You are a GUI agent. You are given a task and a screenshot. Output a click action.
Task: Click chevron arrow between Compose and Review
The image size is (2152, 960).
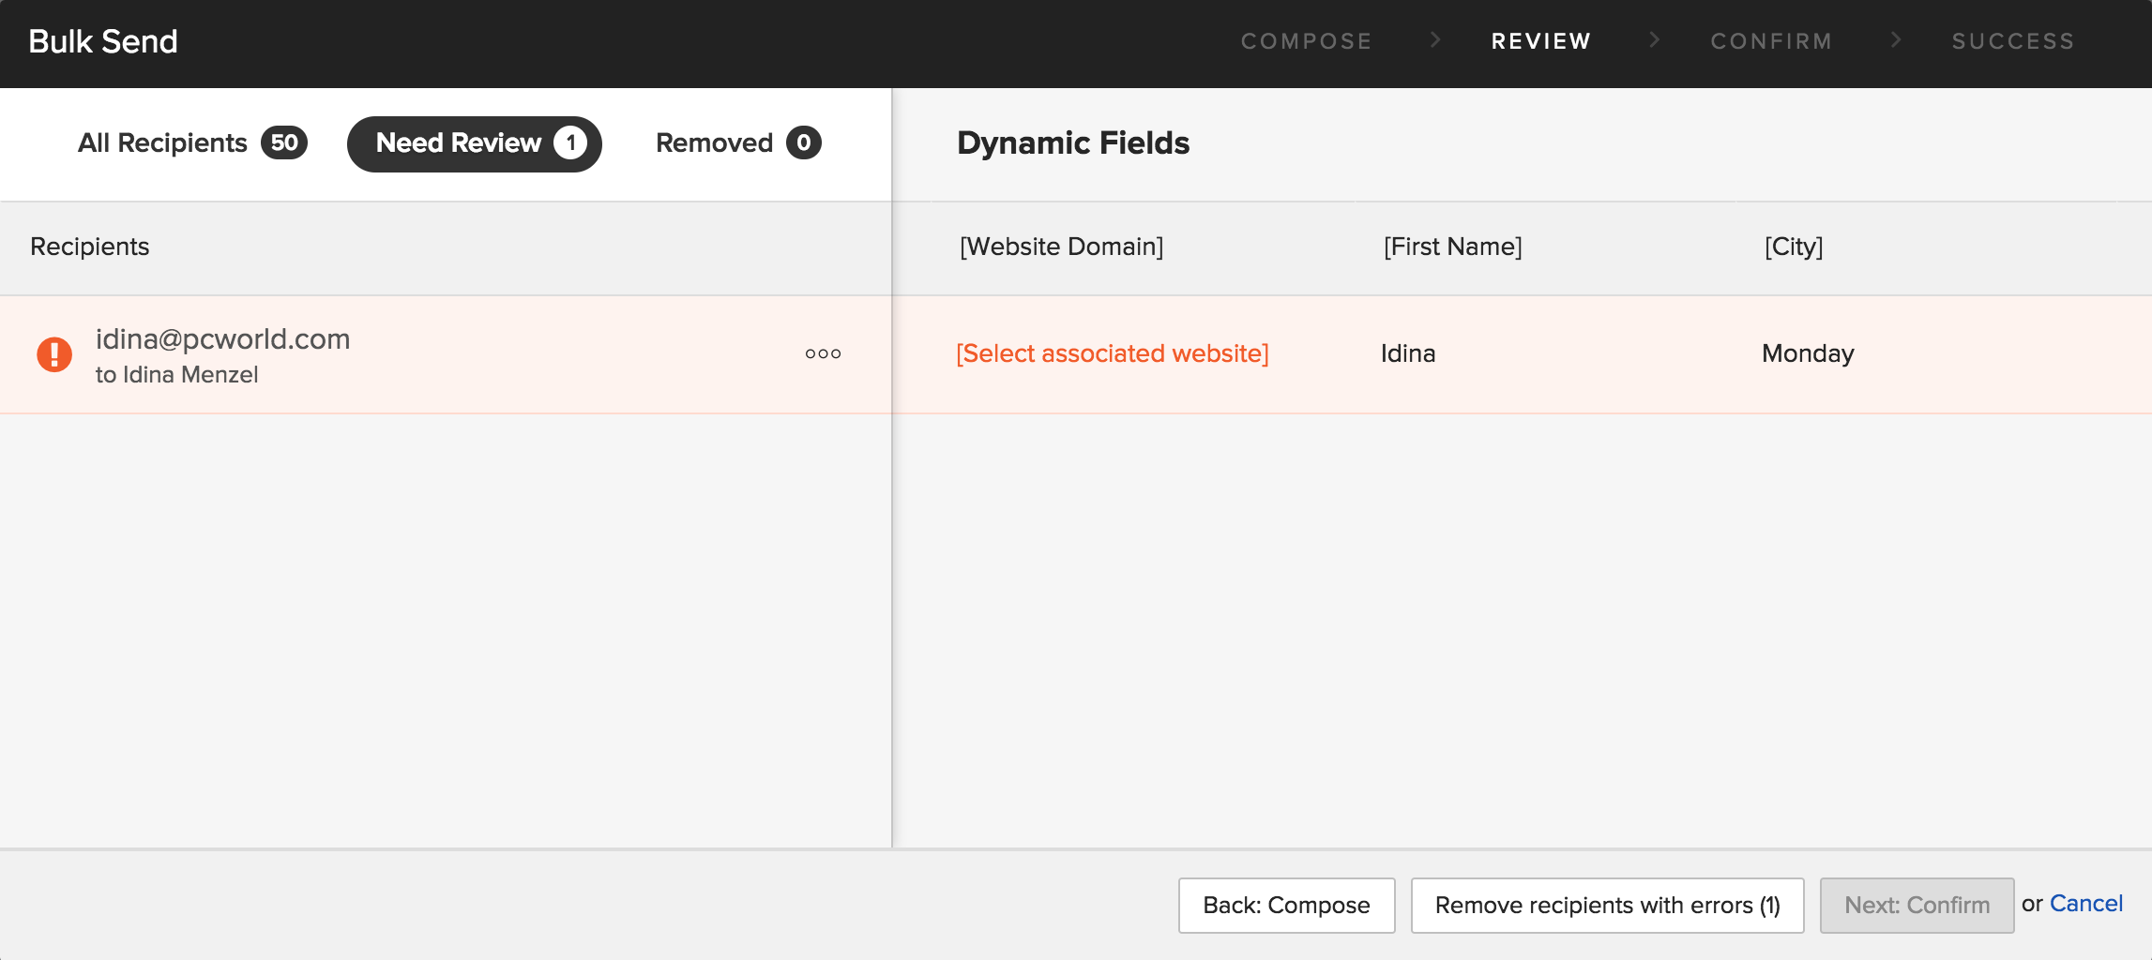(x=1434, y=39)
